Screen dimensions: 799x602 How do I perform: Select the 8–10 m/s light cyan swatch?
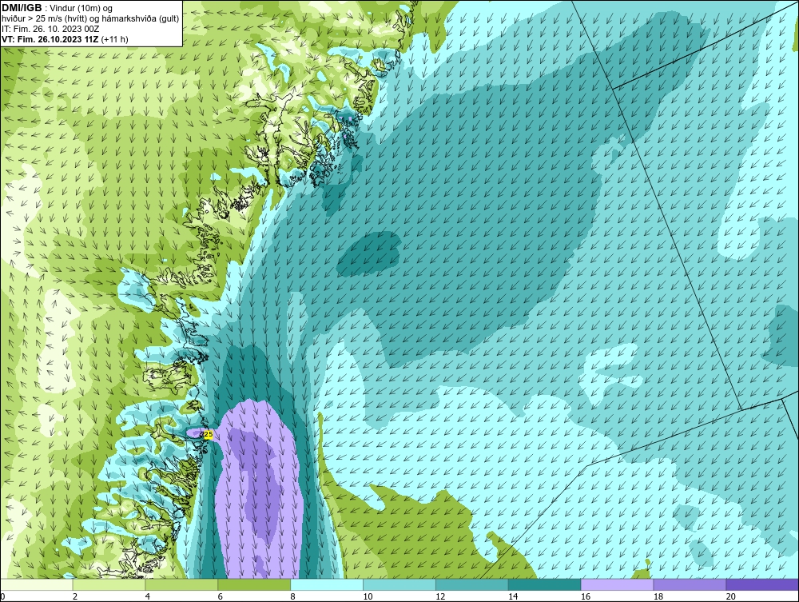pyautogui.click(x=327, y=584)
